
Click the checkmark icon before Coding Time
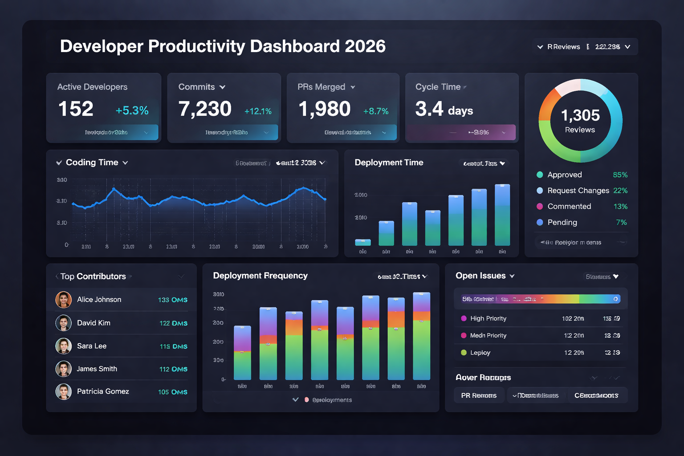click(x=59, y=163)
